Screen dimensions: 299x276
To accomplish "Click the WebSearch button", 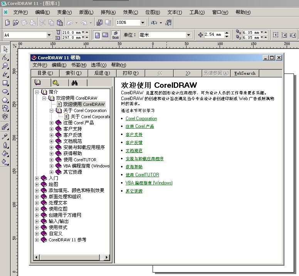I will (x=245, y=73).
